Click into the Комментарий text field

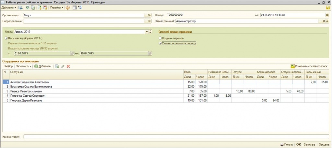point(175,137)
